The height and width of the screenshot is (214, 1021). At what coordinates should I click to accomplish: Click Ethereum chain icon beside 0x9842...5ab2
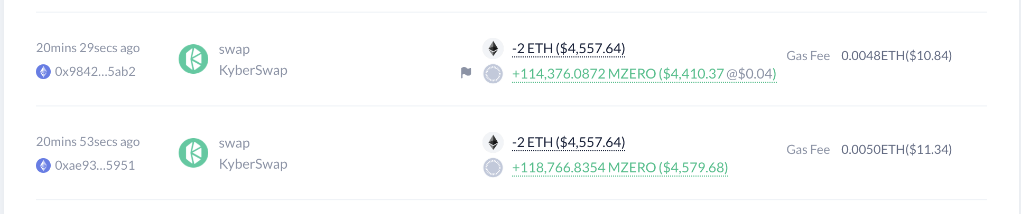[x=43, y=72]
